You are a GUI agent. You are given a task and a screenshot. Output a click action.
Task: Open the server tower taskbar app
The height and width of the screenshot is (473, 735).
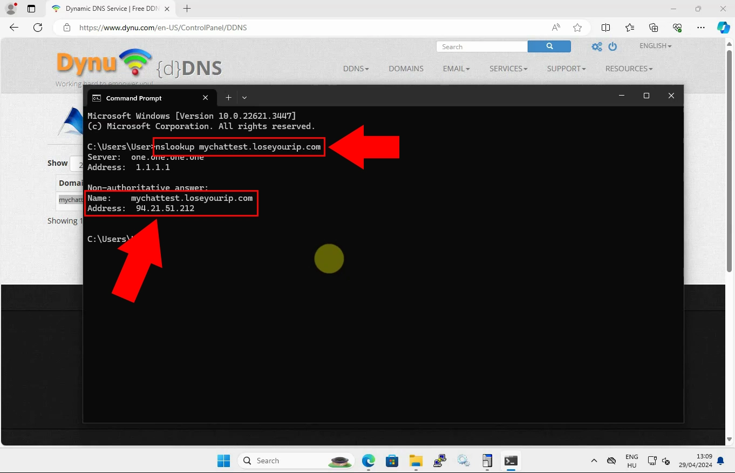(487, 461)
